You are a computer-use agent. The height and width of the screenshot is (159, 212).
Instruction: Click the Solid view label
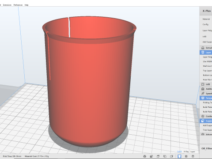click(x=179, y=151)
